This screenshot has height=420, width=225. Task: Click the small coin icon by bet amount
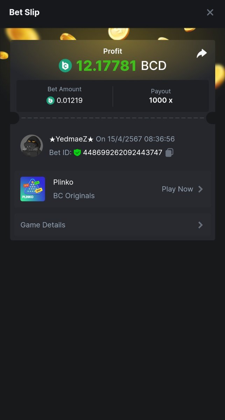tap(51, 100)
